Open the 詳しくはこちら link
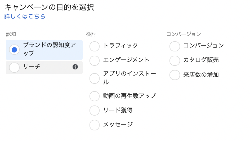Viewport: 250px width, 141px height. pos(25,16)
